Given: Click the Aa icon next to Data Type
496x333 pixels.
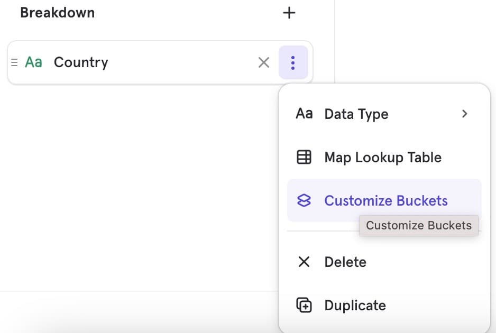Looking at the screenshot, I should click(x=304, y=114).
